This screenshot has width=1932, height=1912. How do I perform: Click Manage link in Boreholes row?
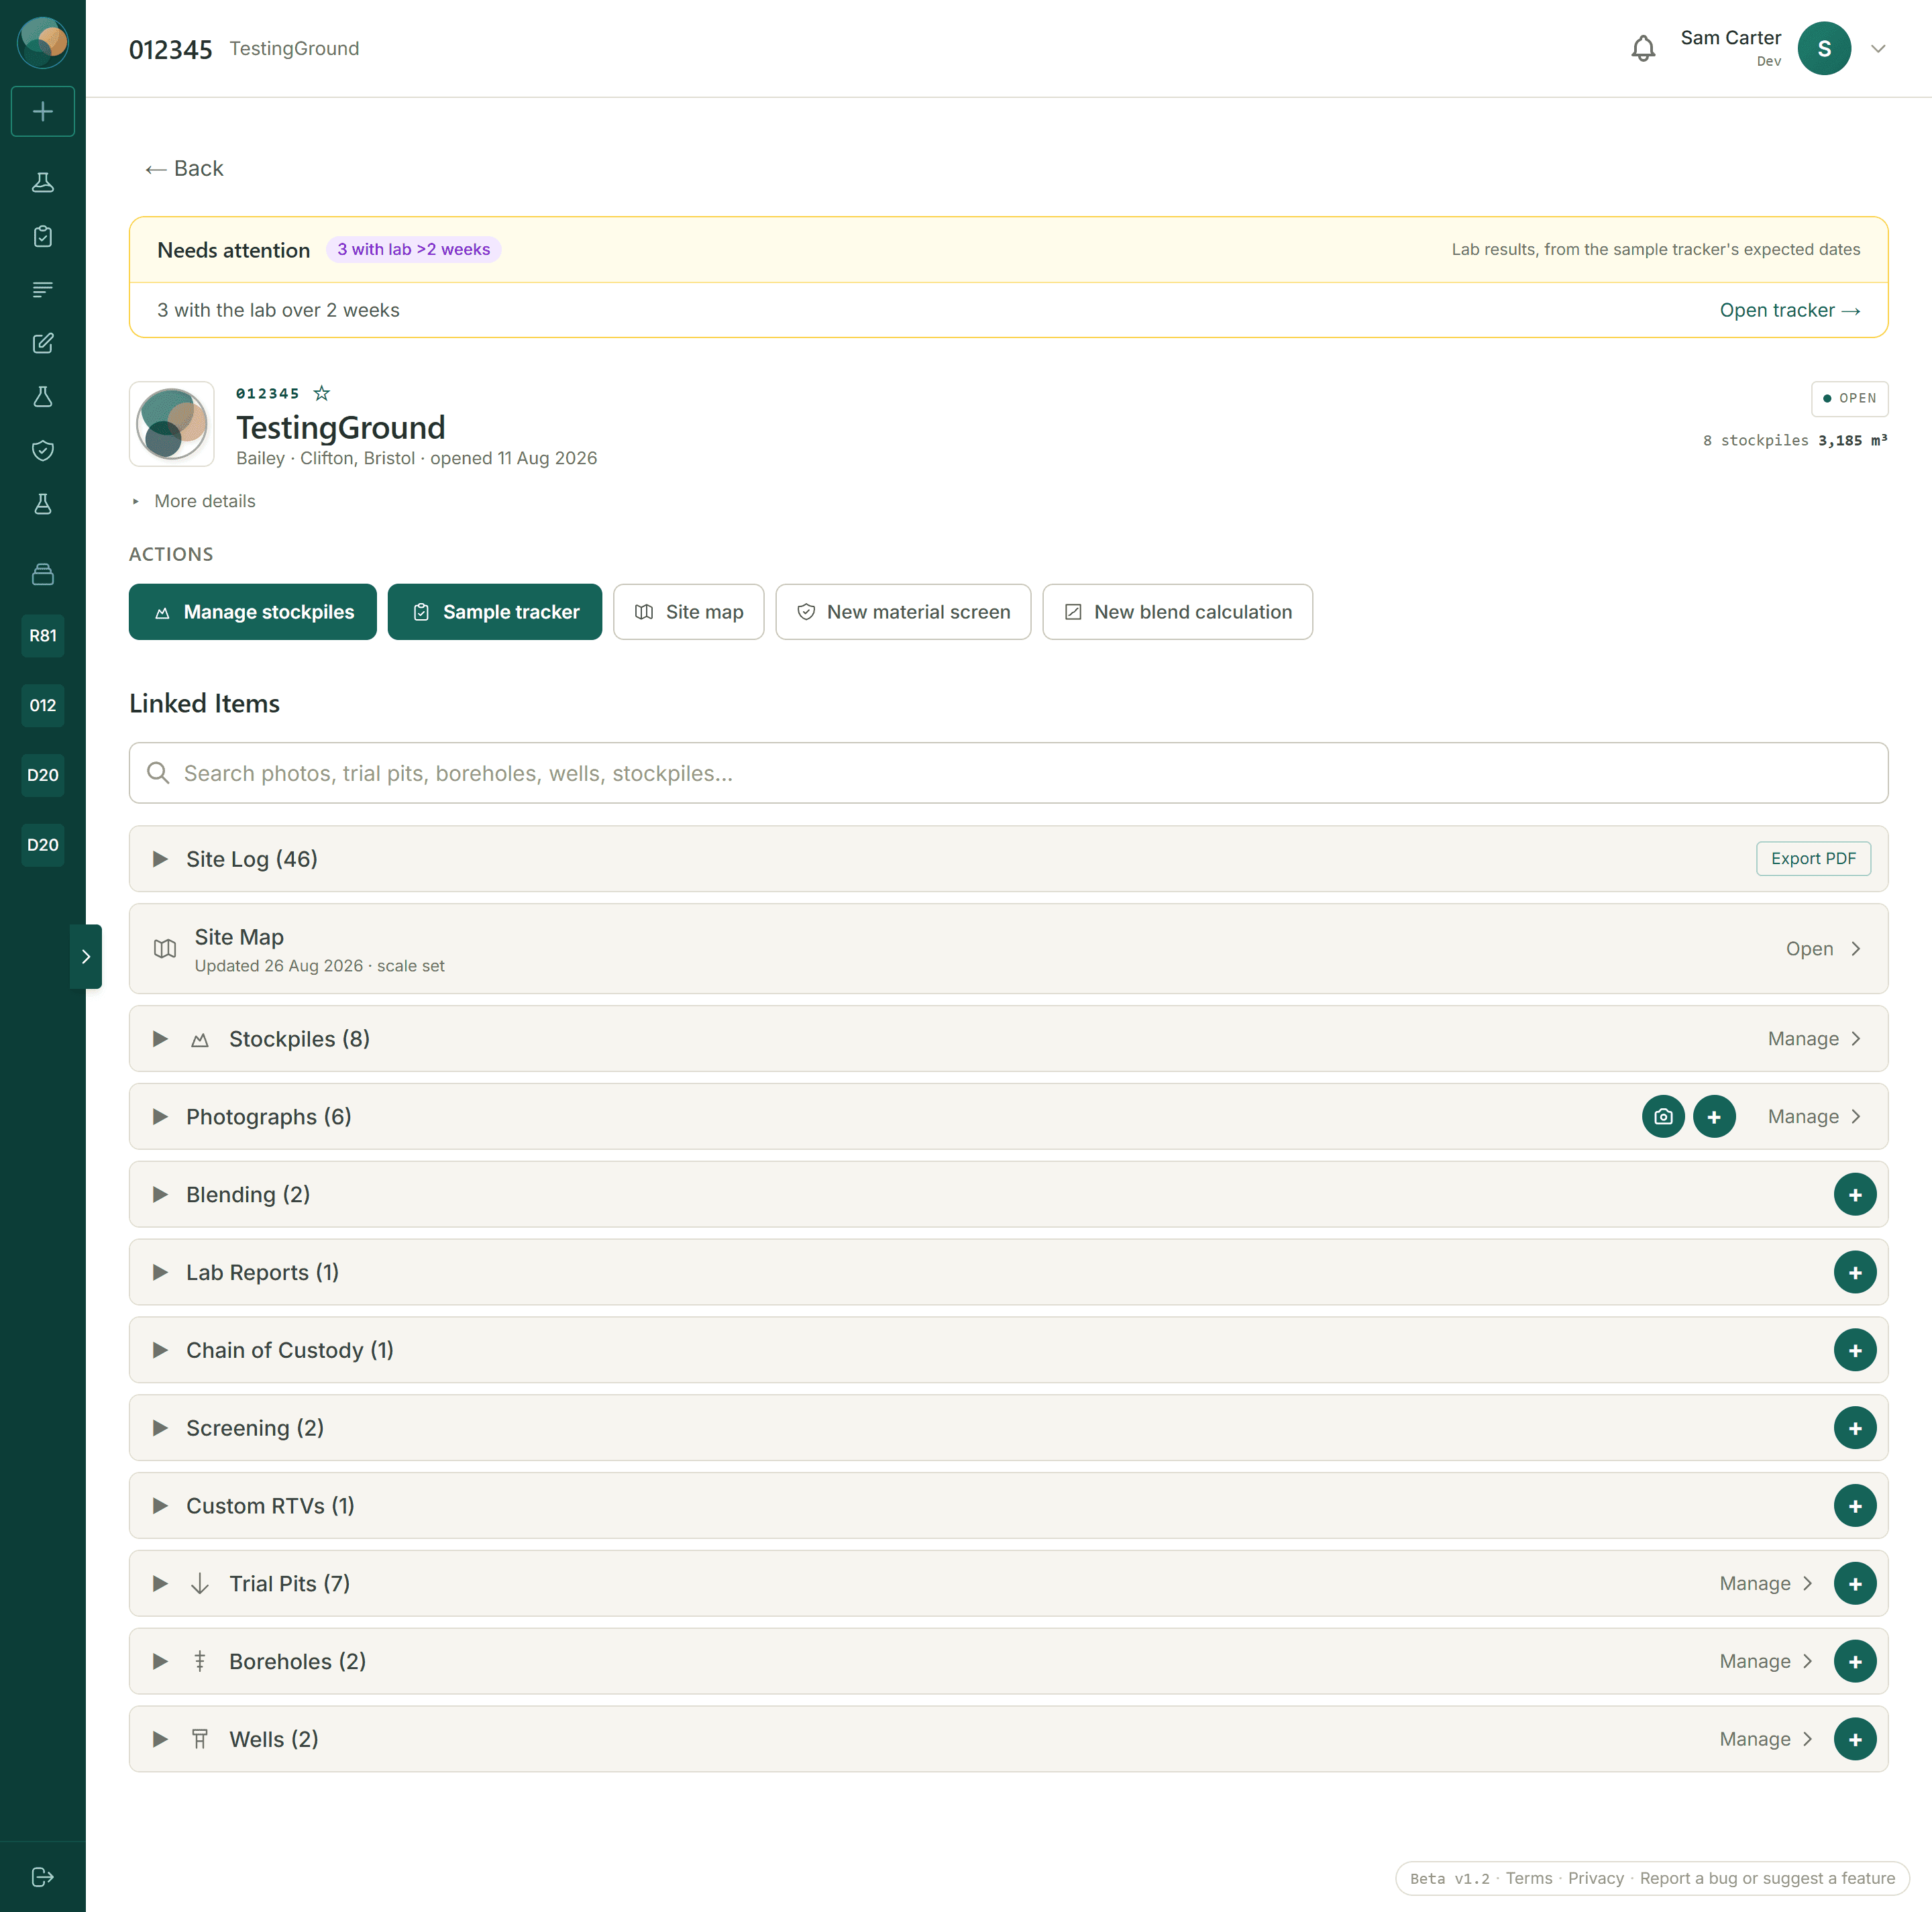click(1766, 1661)
